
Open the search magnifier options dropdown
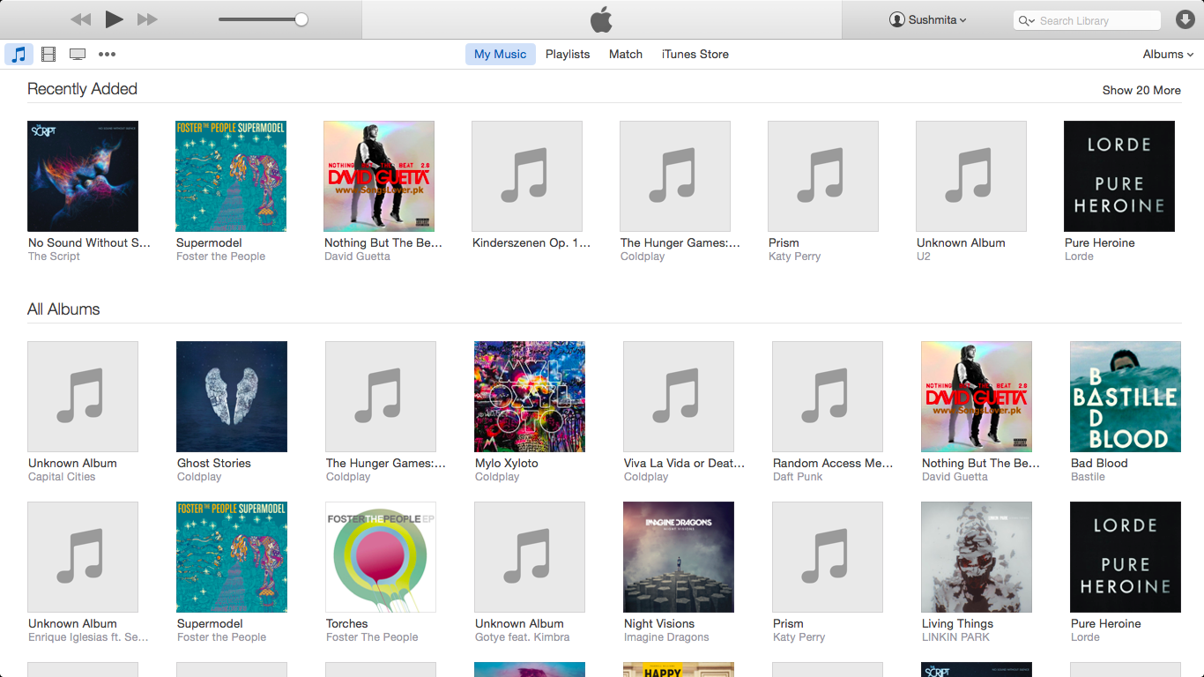(x=1027, y=20)
